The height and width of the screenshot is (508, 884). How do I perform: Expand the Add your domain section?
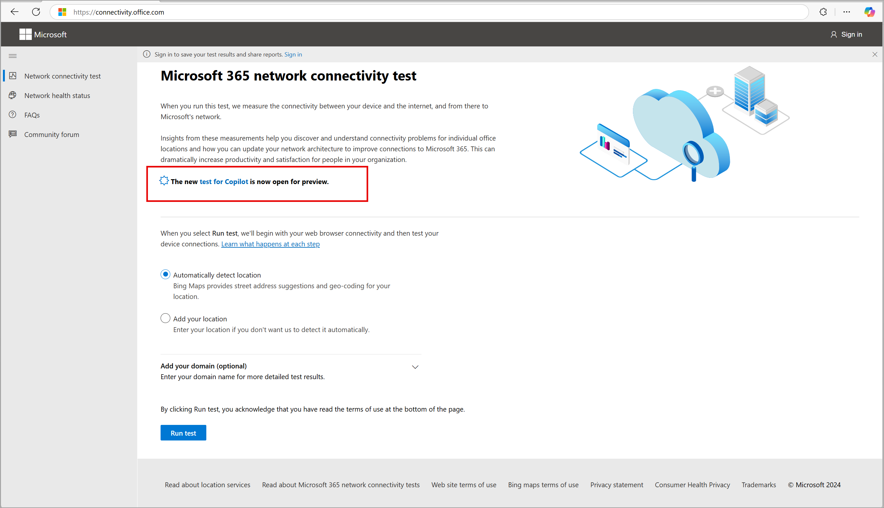(415, 366)
